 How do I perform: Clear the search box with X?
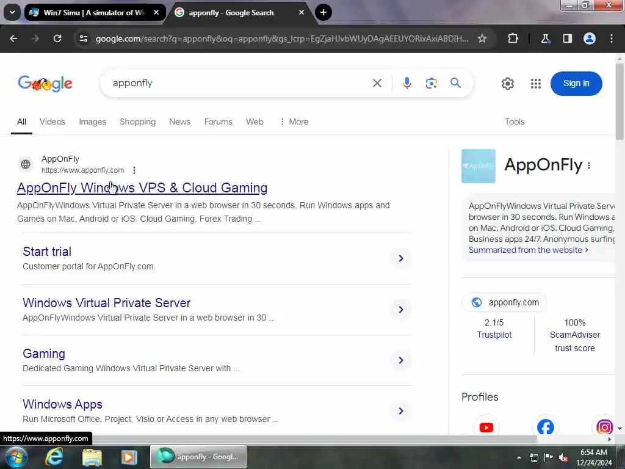[x=377, y=83]
